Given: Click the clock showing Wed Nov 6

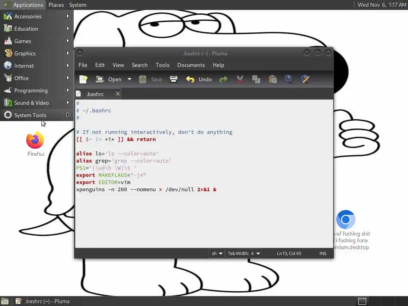Looking at the screenshot, I should coord(381,5).
